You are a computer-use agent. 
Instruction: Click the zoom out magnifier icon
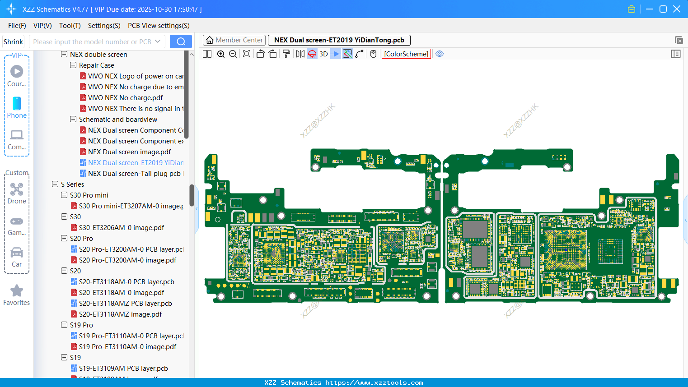pyautogui.click(x=233, y=54)
